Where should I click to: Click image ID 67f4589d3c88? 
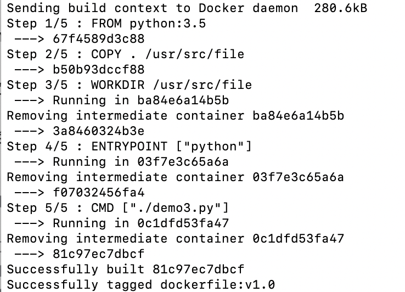[99, 39]
